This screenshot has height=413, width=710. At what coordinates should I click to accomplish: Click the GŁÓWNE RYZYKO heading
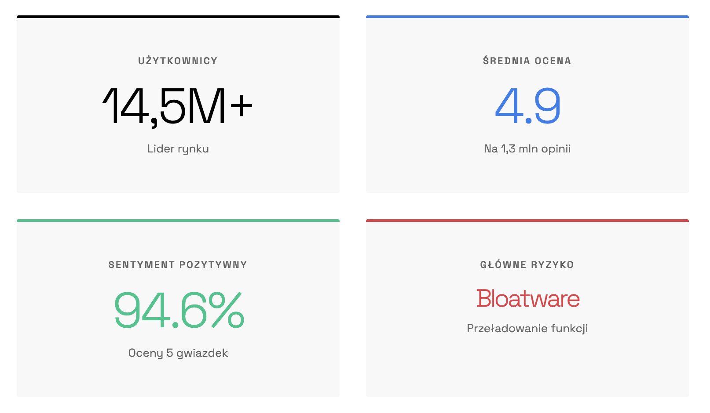[x=527, y=265]
